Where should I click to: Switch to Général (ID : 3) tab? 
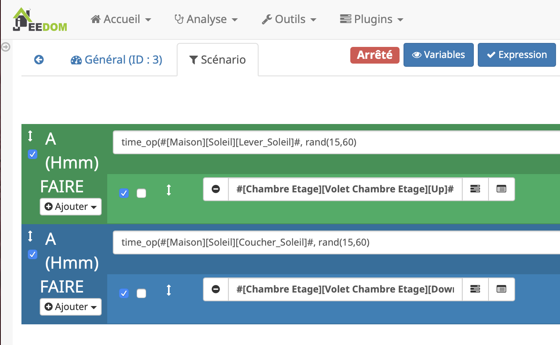[116, 60]
